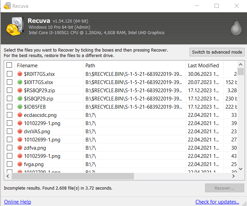Viewport: 247px width, 206px height.
Task: Click the size value 152 for $I0IT7GS.xlsx
Action: coord(230,82)
